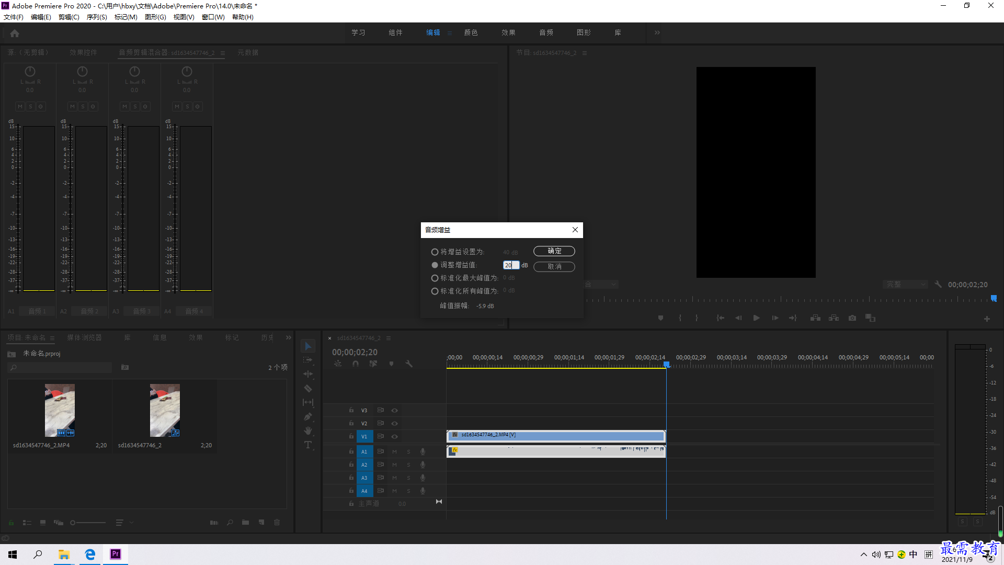Switch to 音频 workspace tab
The width and height of the screenshot is (1004, 565).
(x=546, y=32)
